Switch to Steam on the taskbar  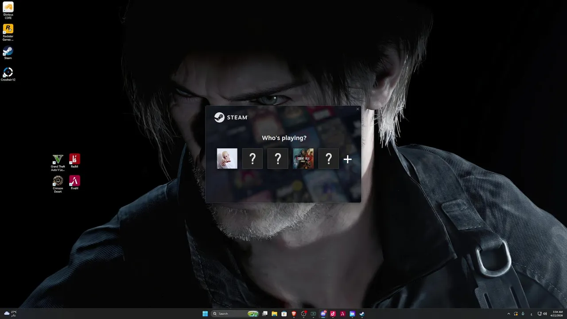(x=362, y=314)
